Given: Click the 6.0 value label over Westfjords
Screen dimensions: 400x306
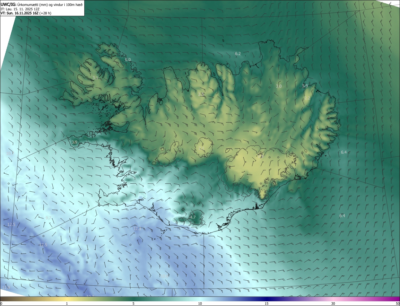Looking at the screenshot, I should 128,59.
